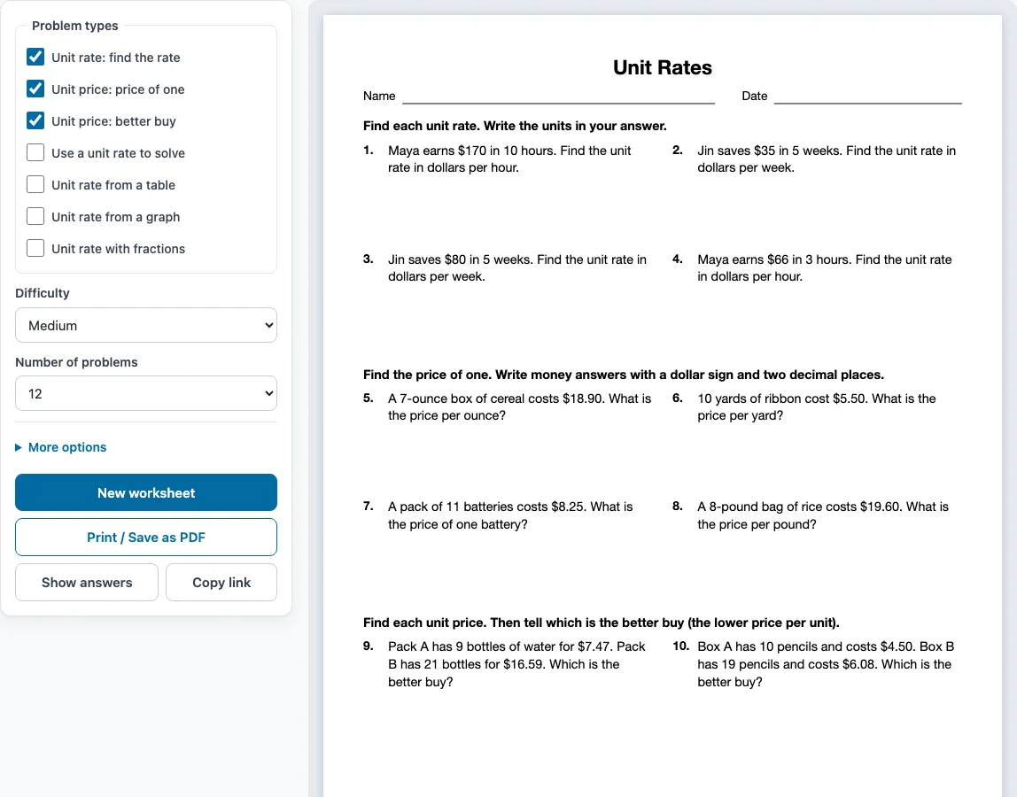Click the Date line on worksheet
Image resolution: width=1017 pixels, height=797 pixels.
pyautogui.click(x=868, y=97)
